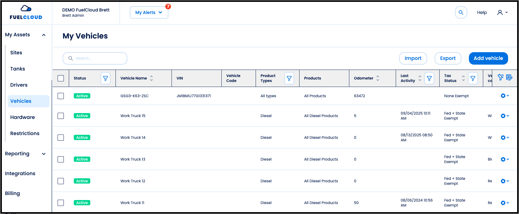The height and width of the screenshot is (214, 519).
Task: Click the Export button
Action: (448, 58)
